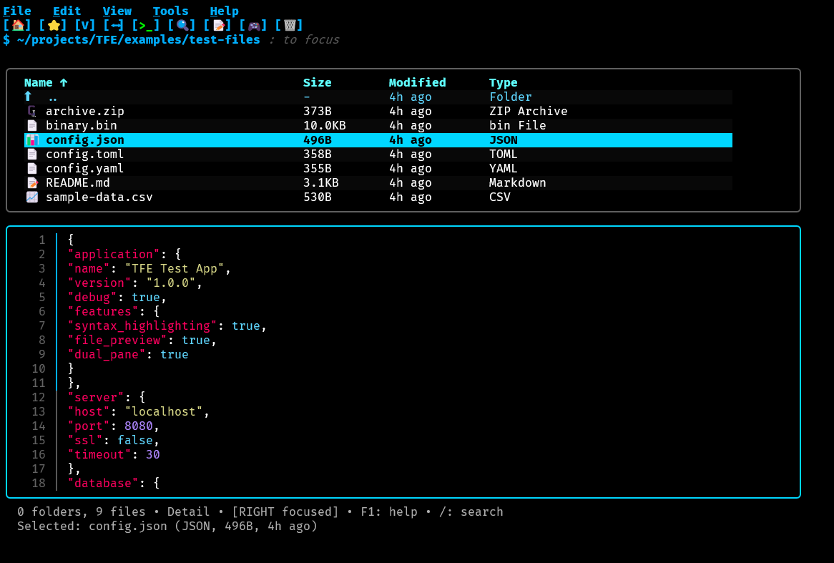Select the README.md file
Viewport: 834px width, 563px height.
tap(78, 182)
